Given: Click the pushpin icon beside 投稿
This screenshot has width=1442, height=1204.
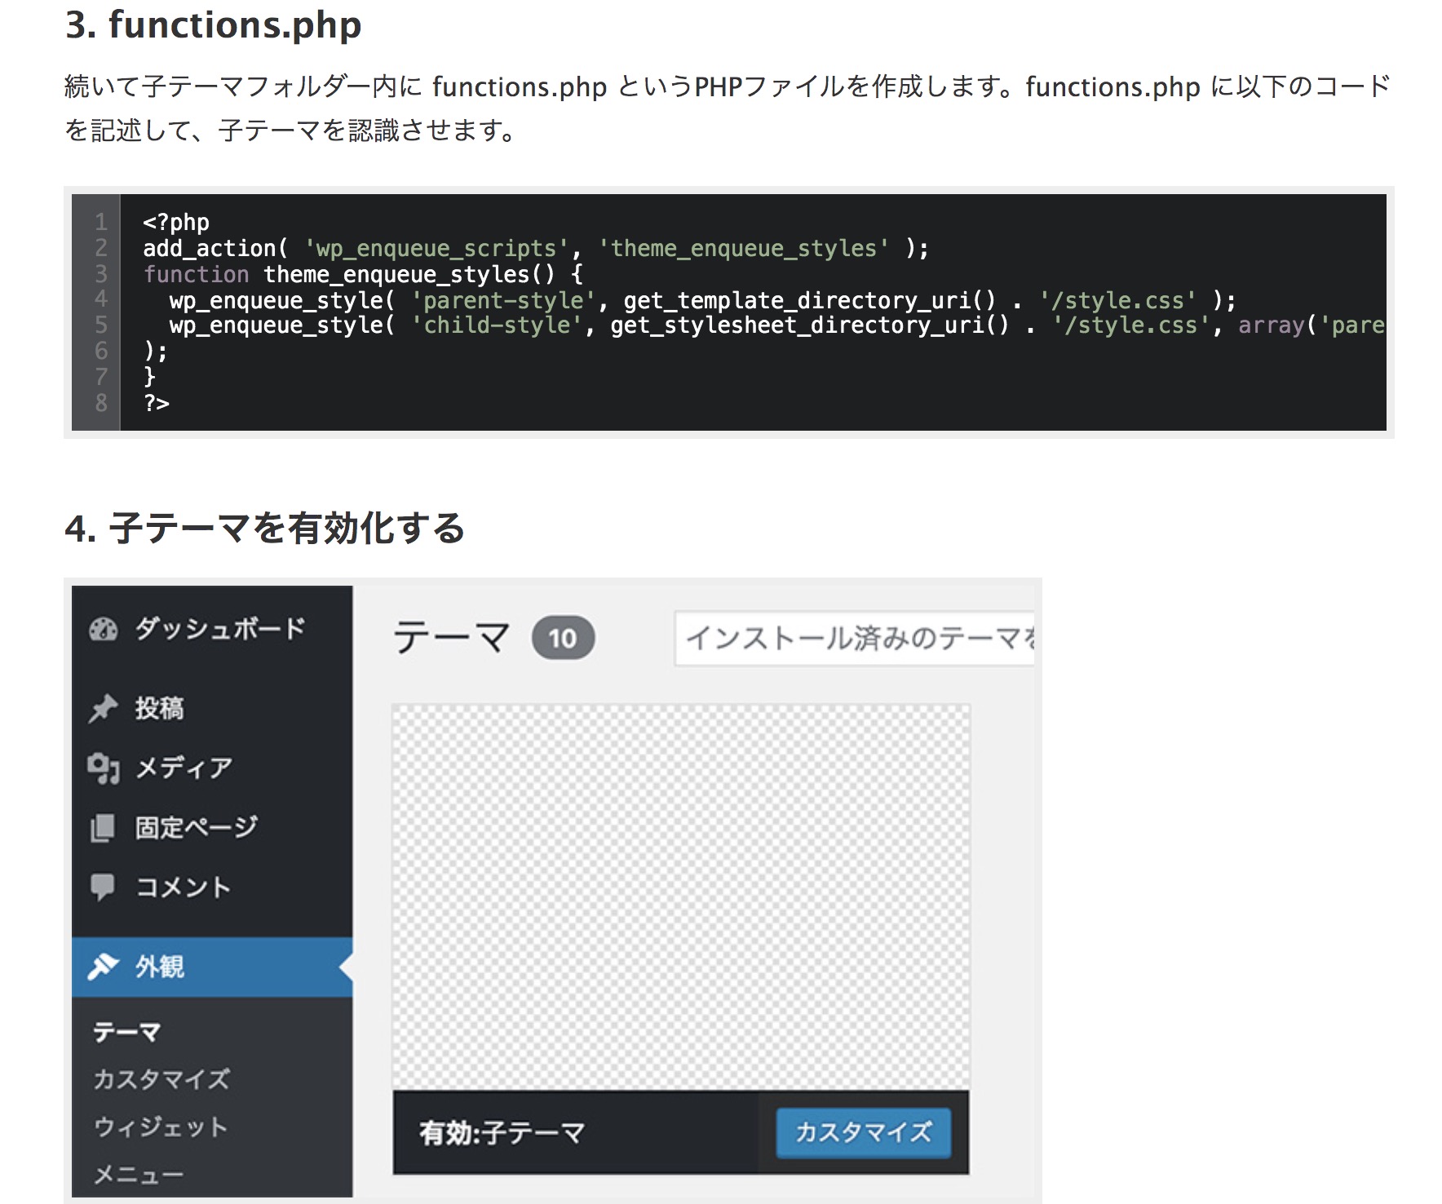Looking at the screenshot, I should [x=104, y=708].
